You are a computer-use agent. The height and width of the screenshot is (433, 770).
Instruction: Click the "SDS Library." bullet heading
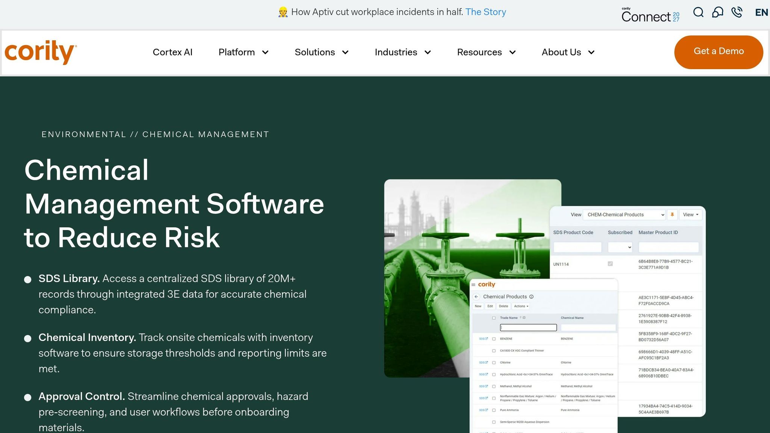tap(69, 279)
